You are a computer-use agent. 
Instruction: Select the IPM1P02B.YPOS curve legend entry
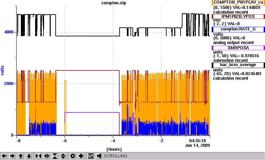click(238, 16)
